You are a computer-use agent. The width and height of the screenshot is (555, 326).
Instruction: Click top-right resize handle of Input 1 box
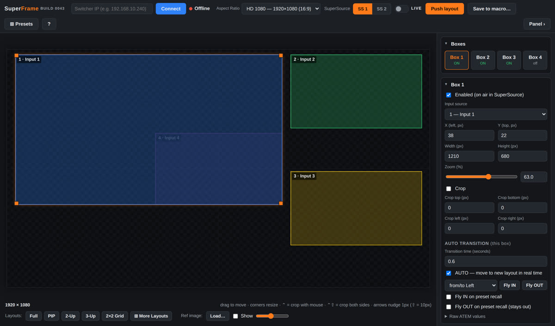(x=281, y=56)
